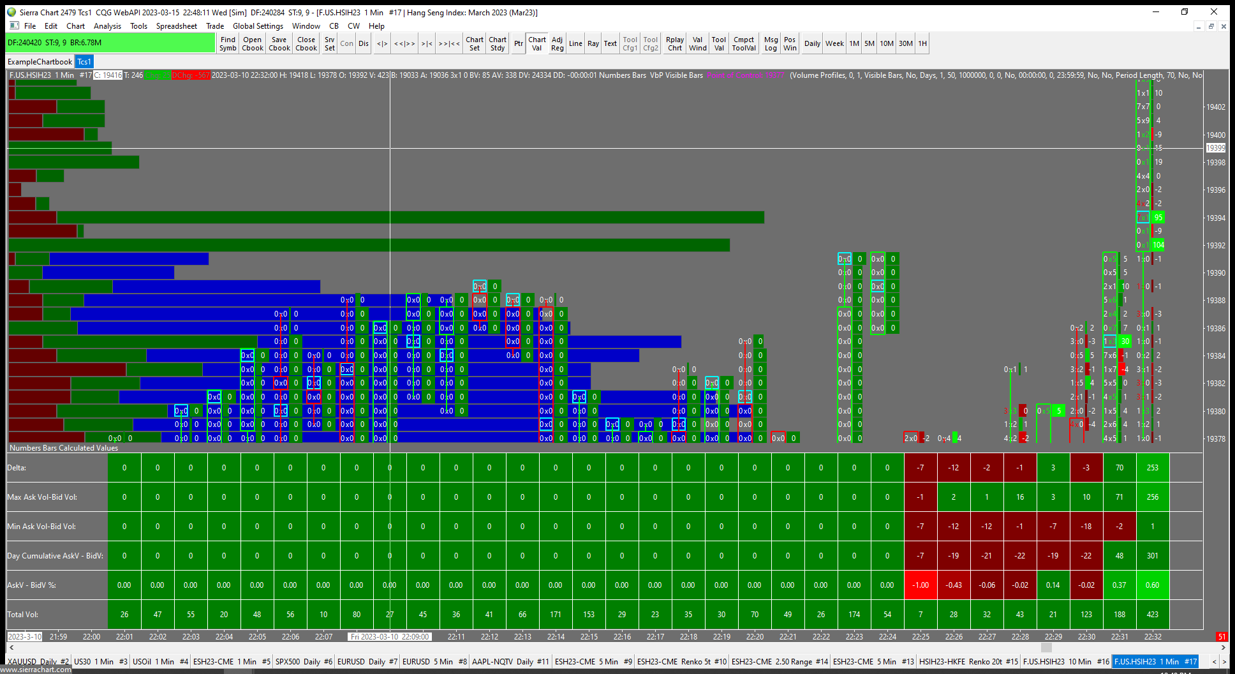Click green DF:240420 status field
Screen dimensions: 1235x674
pos(110,43)
